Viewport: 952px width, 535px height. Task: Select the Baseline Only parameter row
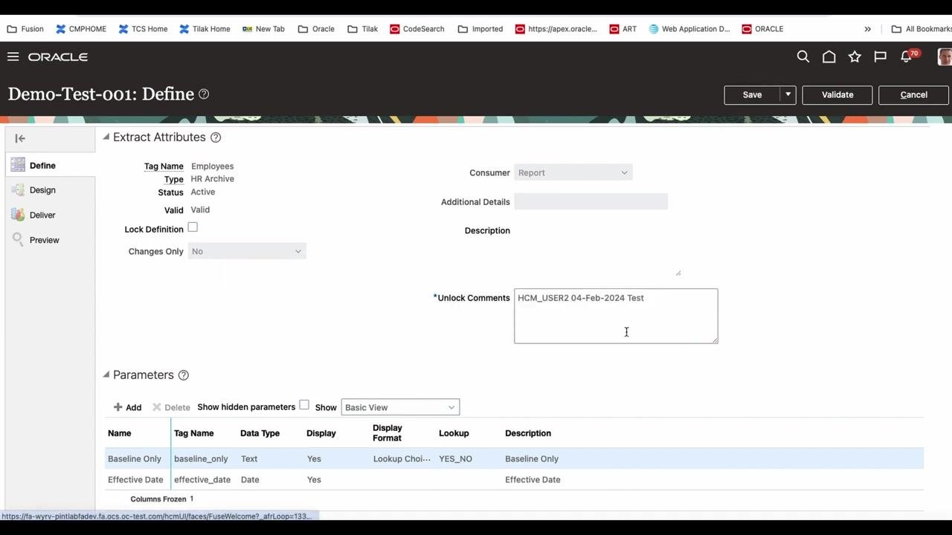515,458
